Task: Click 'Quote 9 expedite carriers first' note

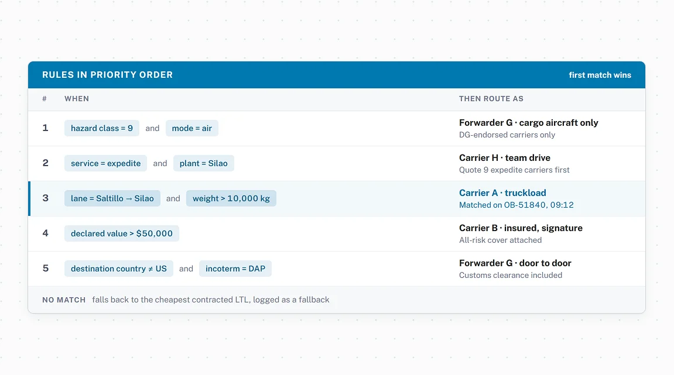Action: [514, 170]
